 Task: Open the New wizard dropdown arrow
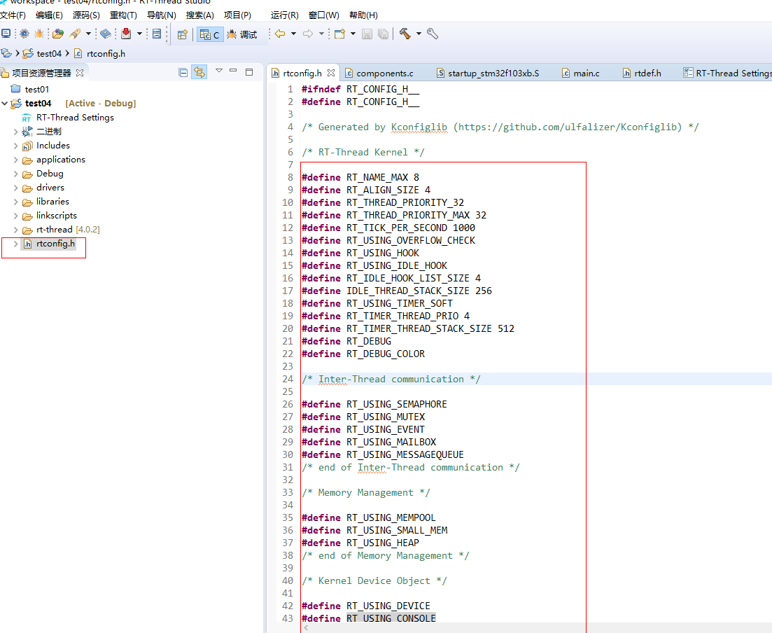coord(353,34)
